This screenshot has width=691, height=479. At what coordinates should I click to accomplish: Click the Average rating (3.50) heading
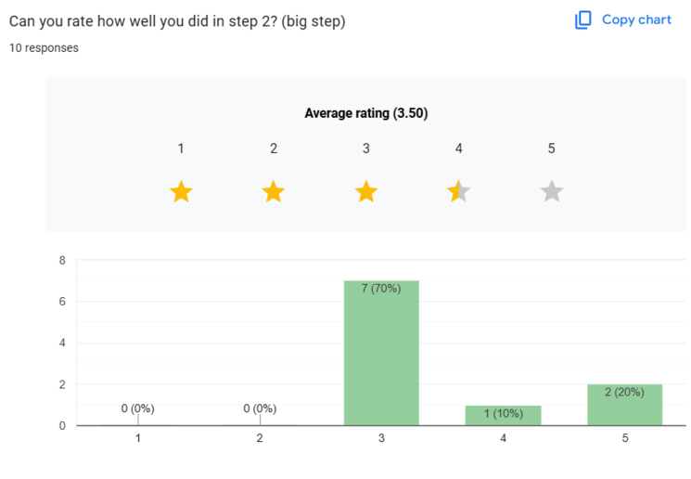tap(365, 113)
